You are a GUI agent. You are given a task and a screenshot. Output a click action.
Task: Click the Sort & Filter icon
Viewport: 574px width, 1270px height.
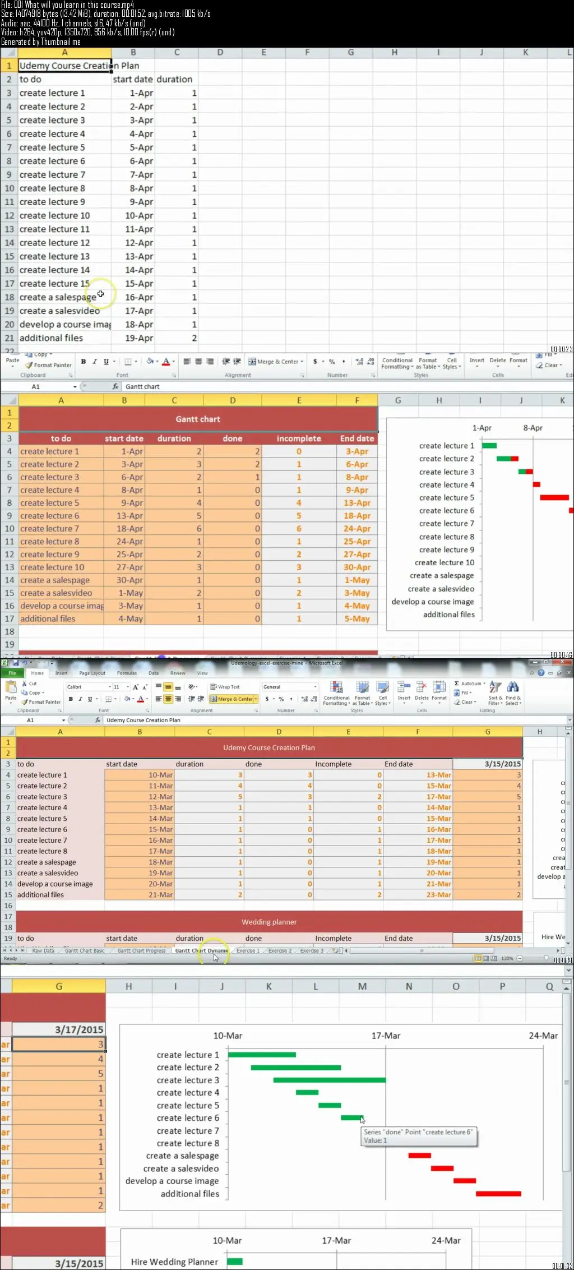point(495,687)
